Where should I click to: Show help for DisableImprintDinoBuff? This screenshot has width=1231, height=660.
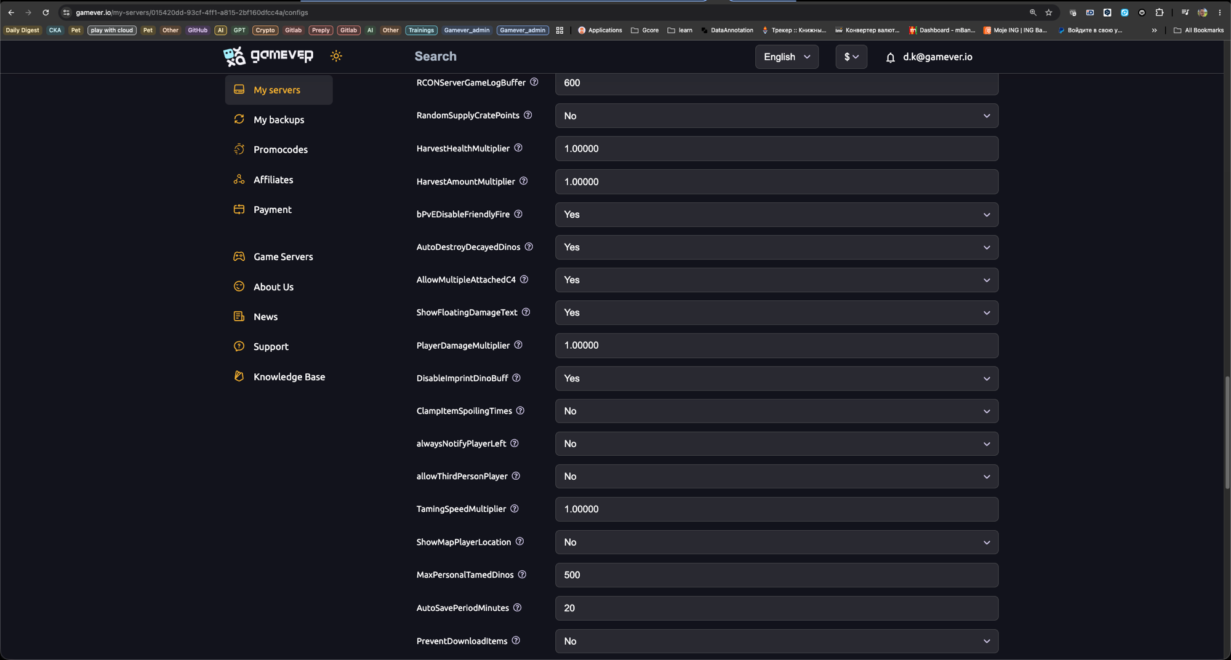click(516, 378)
